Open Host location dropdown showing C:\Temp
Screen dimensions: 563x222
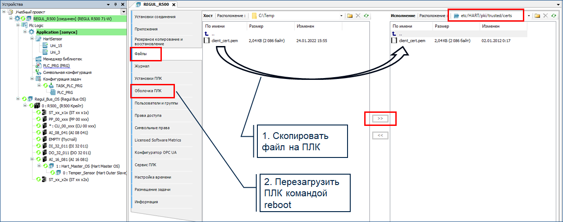click(x=341, y=16)
